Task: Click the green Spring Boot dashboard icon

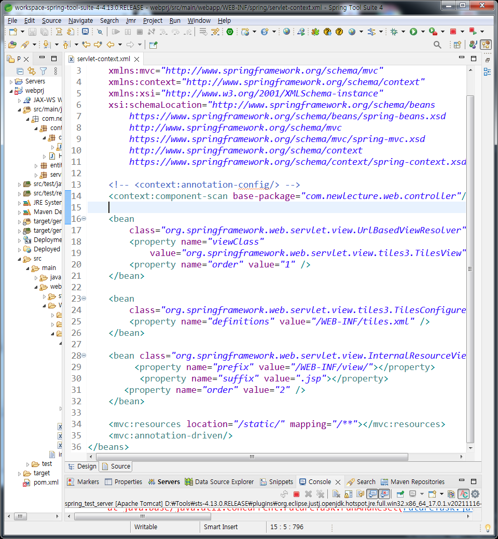Action: pyautogui.click(x=230, y=32)
